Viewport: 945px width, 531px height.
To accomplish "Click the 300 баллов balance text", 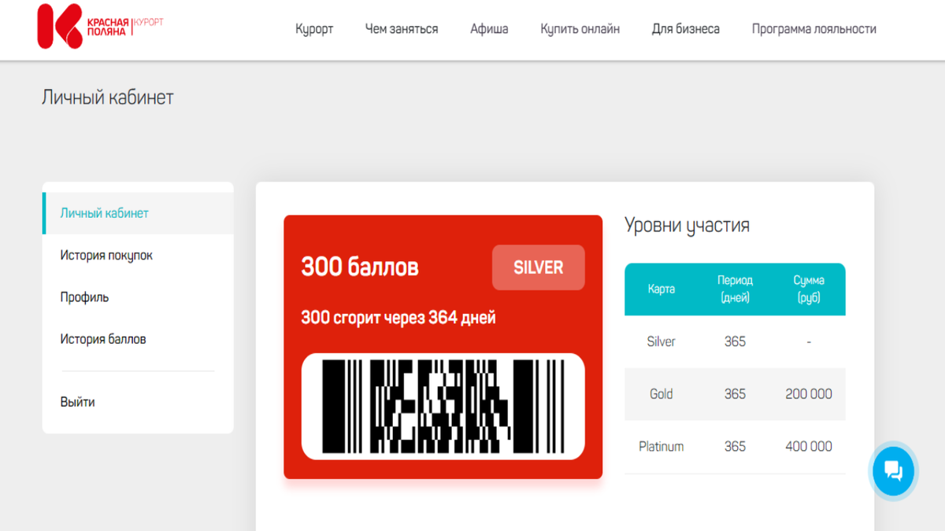I will point(360,267).
